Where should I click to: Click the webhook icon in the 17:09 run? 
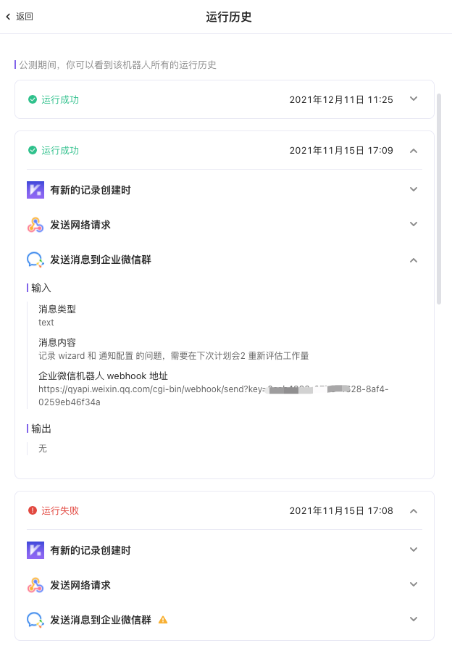click(x=35, y=225)
